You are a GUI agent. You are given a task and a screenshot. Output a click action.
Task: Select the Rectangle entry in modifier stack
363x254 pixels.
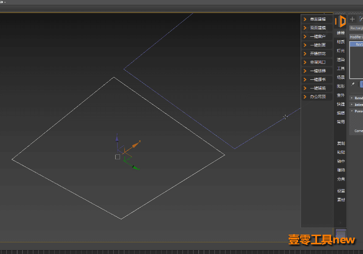click(357, 44)
